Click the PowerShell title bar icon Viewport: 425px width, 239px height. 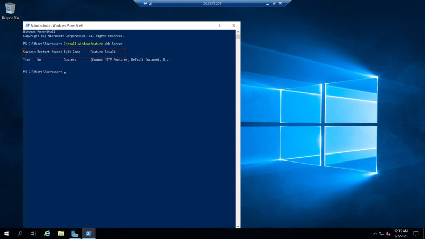pyautogui.click(x=27, y=25)
